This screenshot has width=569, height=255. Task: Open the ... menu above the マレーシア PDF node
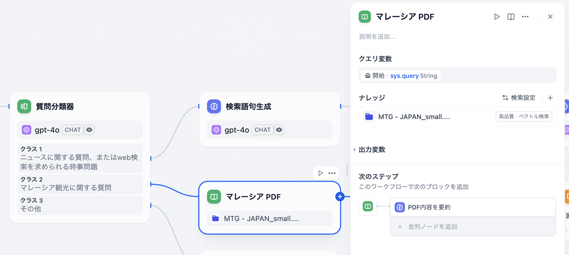click(x=332, y=173)
